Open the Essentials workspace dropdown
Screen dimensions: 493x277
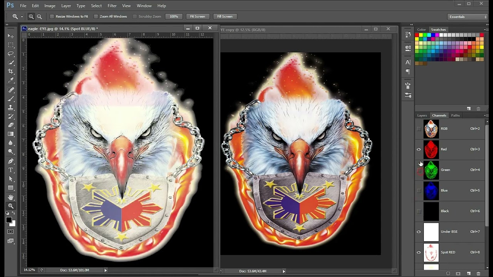click(468, 17)
